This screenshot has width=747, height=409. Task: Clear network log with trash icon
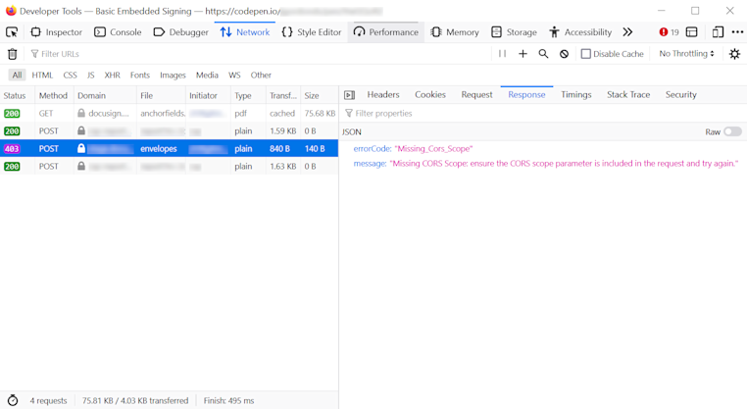(x=13, y=54)
